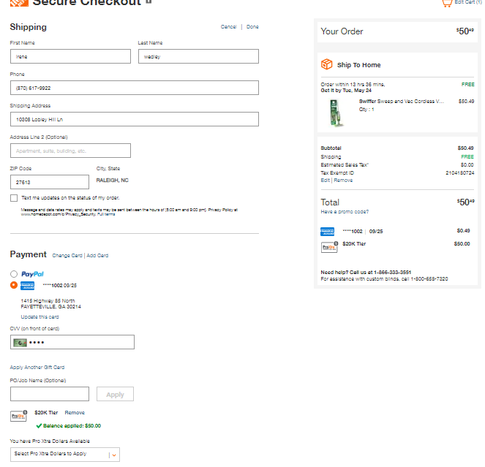Open the shopping cart icon

(447, 3)
